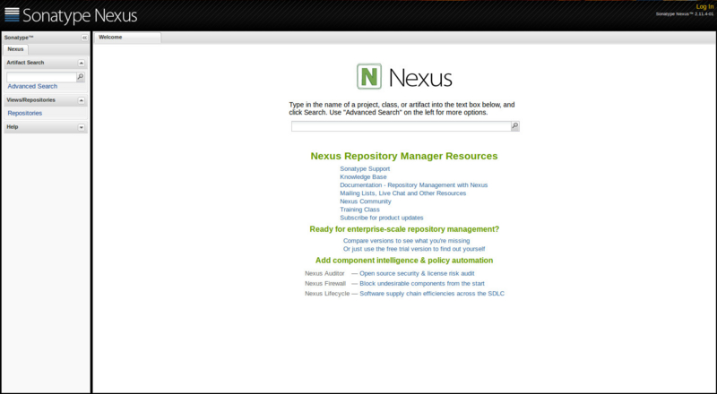Select the Nexus sidebar tab
Screen dimensions: 717x394
click(15, 49)
